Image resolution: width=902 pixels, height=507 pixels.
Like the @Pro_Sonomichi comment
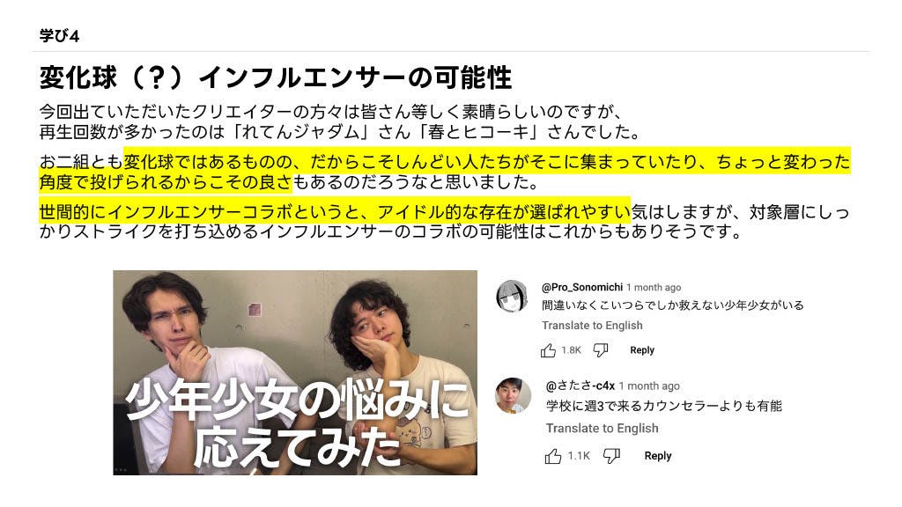[x=548, y=350]
